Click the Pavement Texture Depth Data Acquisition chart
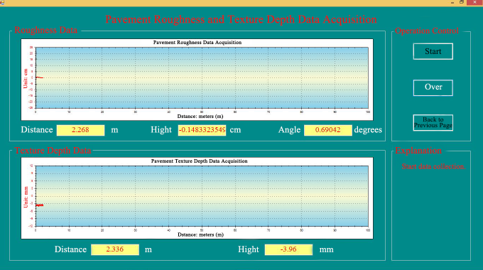The width and height of the screenshot is (483, 270). coord(197,198)
